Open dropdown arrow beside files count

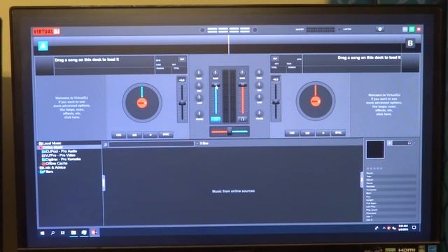click(x=197, y=143)
